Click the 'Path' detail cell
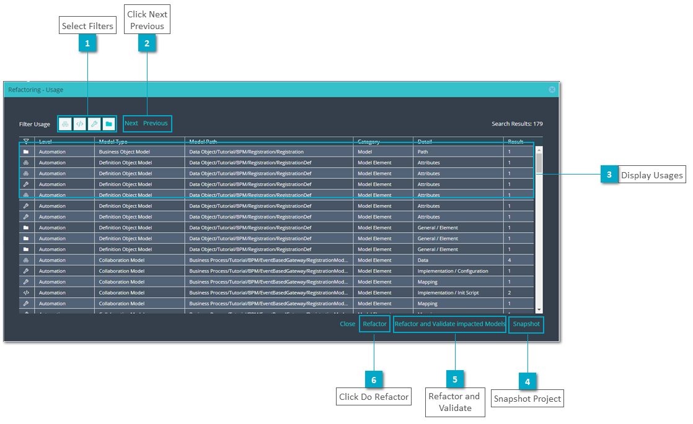 tap(458, 152)
